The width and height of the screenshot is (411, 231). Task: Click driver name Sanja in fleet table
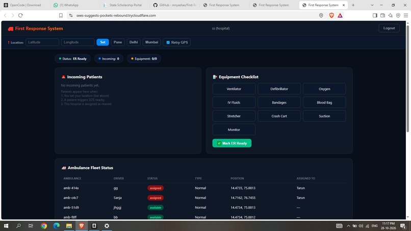pyautogui.click(x=118, y=198)
